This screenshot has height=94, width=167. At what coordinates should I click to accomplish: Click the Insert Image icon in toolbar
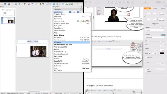click(67, 4)
